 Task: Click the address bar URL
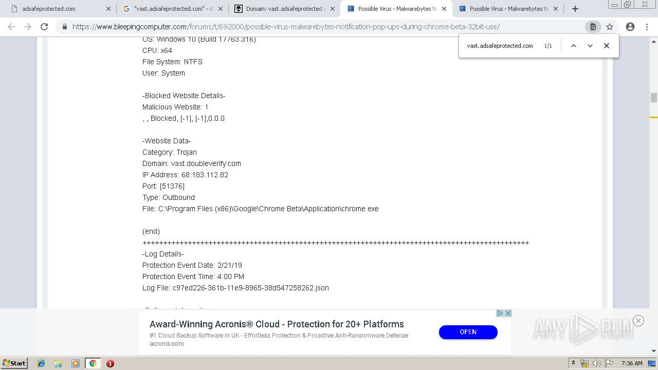[x=286, y=27]
